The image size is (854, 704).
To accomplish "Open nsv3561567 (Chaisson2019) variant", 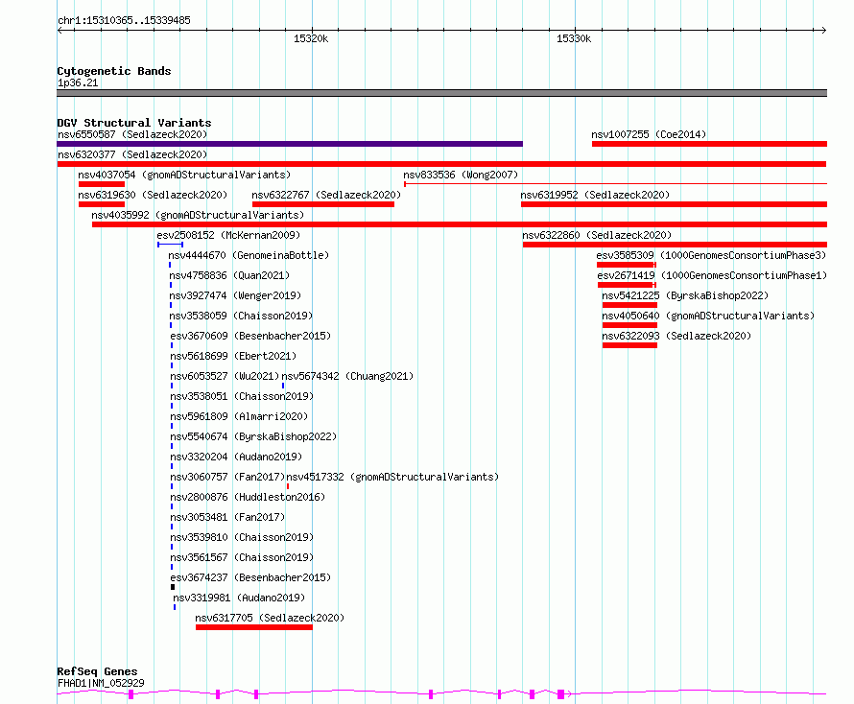I will 243,557.
